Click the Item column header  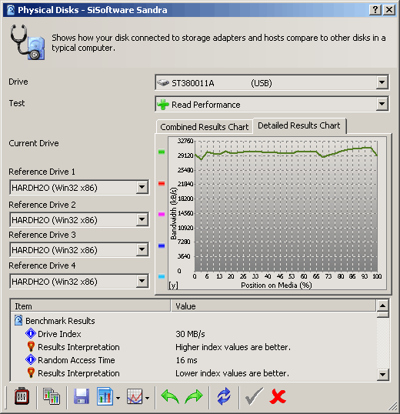click(x=91, y=306)
